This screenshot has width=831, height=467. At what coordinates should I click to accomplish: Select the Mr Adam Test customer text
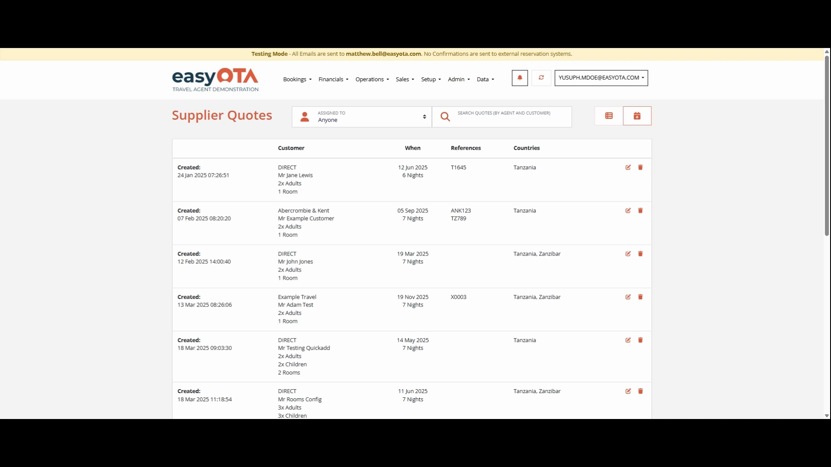pyautogui.click(x=296, y=305)
